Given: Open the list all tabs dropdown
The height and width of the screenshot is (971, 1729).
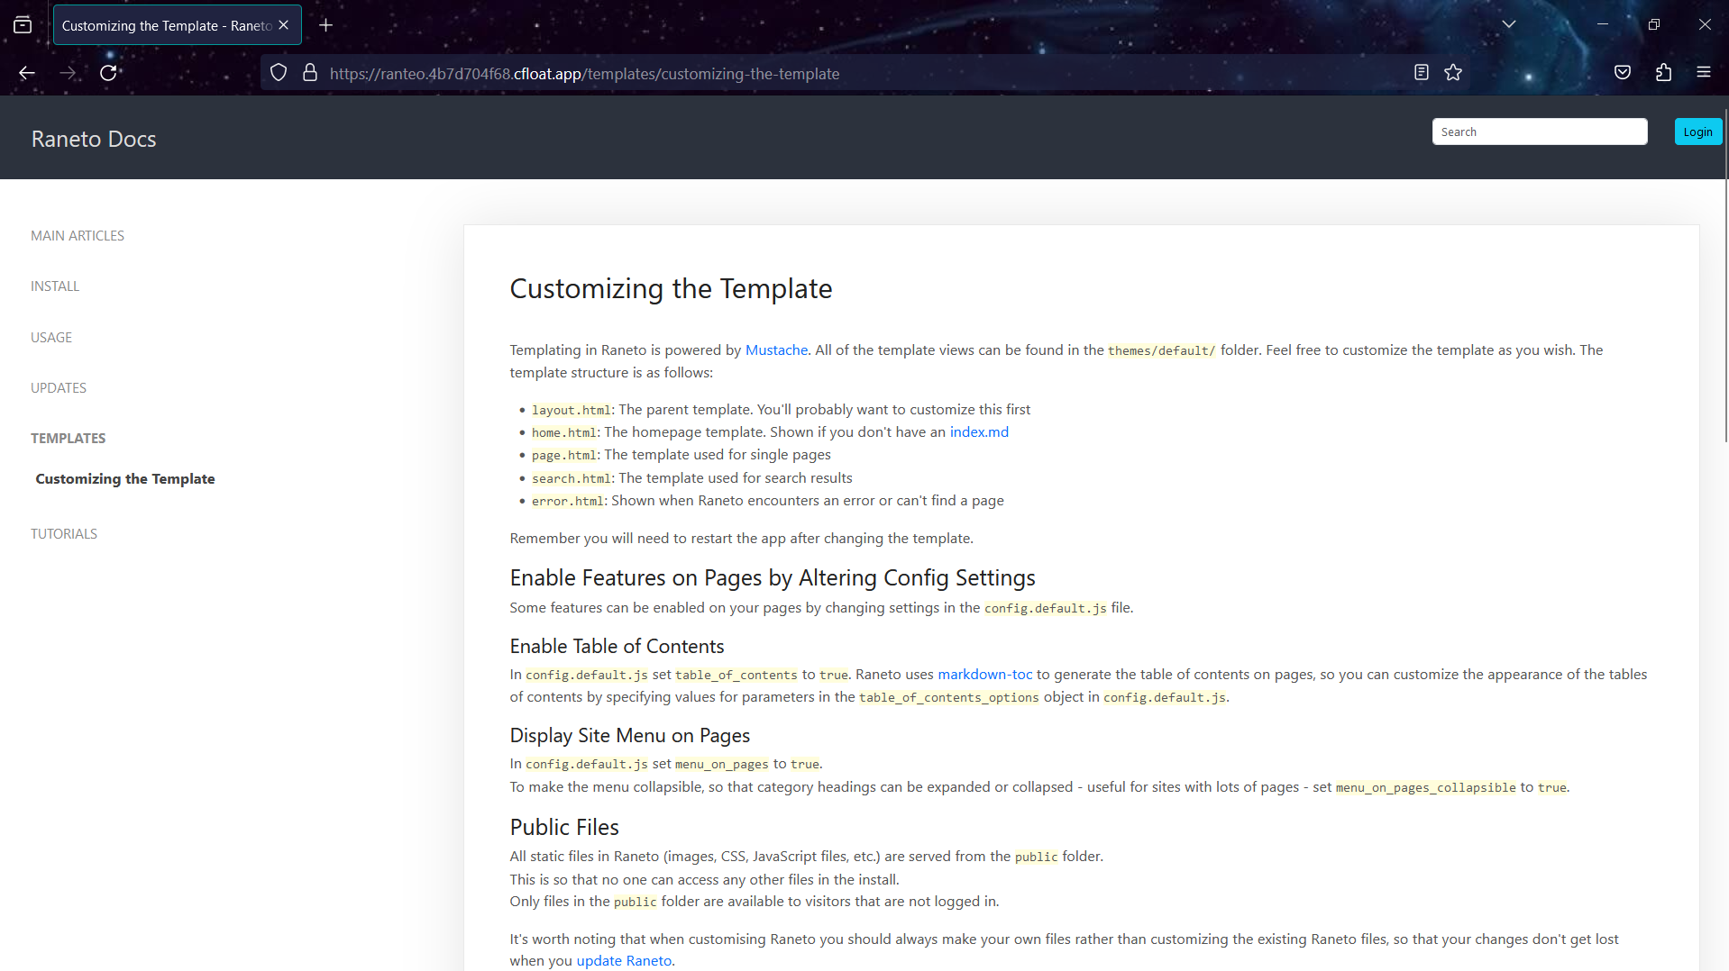Looking at the screenshot, I should [1509, 24].
